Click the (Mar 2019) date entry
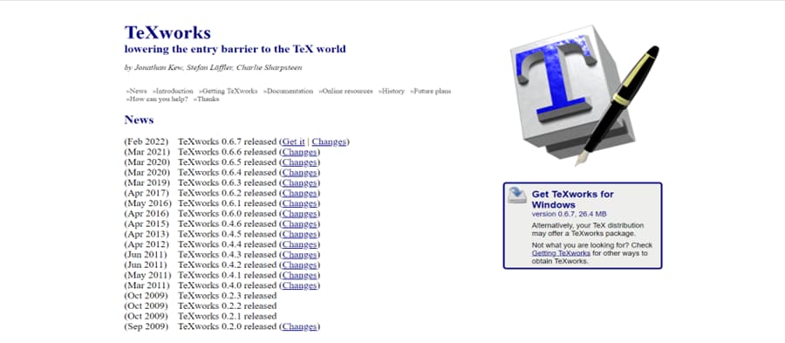 (x=147, y=182)
